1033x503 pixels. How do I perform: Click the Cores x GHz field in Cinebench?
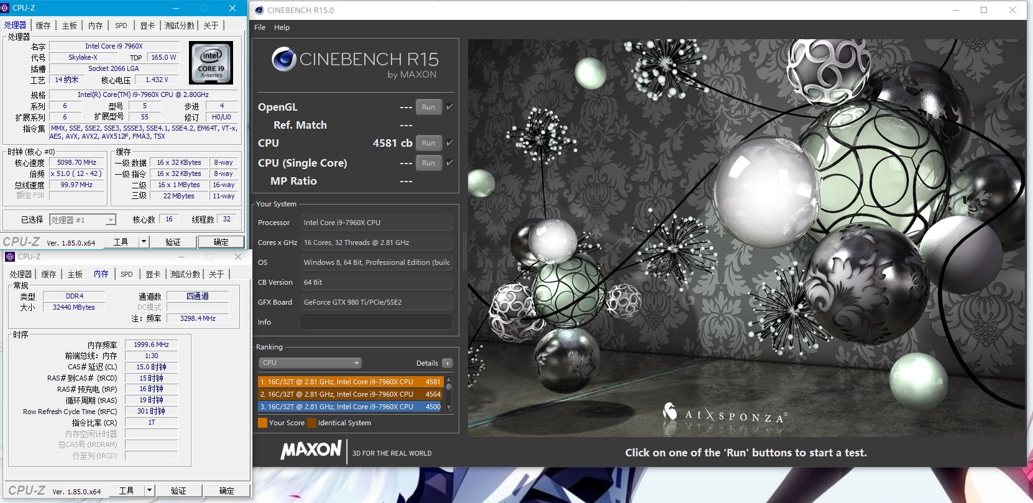click(376, 242)
